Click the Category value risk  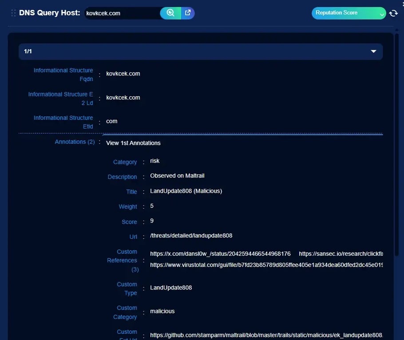click(154, 161)
